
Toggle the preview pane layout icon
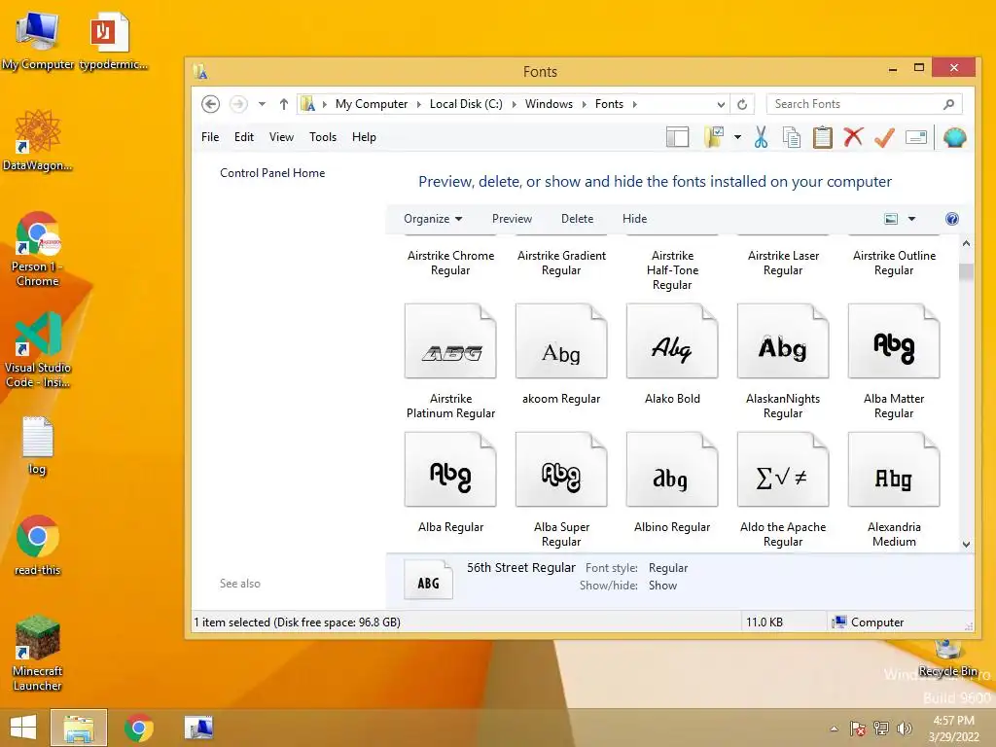678,137
